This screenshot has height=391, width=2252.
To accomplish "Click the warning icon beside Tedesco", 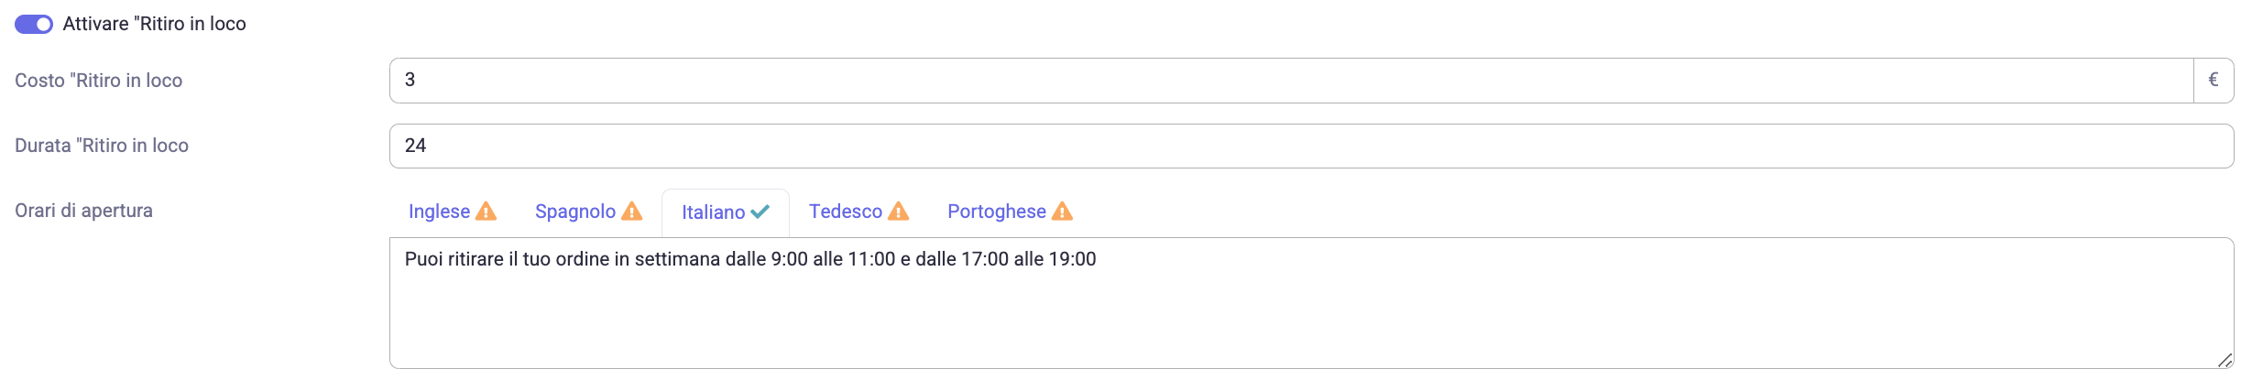I will pyautogui.click(x=899, y=212).
